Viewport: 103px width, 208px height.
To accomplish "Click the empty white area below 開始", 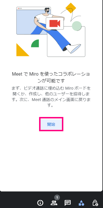I will (x=51, y=159).
